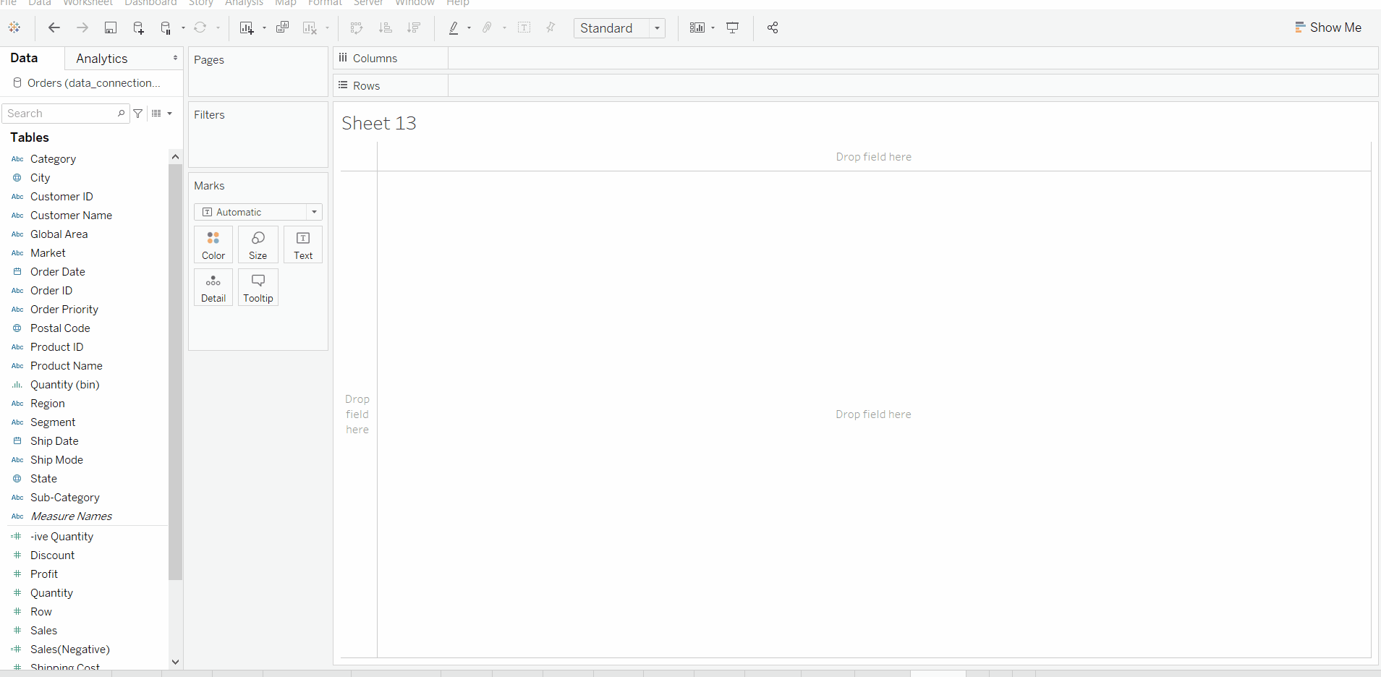Click into the data pane Search field
Screen dimensions: 1381x677
point(65,114)
